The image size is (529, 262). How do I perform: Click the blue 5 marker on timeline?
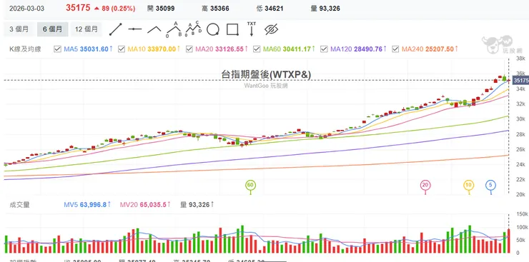tap(490, 185)
